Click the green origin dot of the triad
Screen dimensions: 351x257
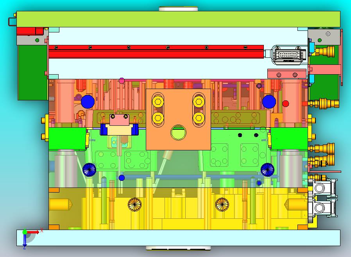(25, 232)
